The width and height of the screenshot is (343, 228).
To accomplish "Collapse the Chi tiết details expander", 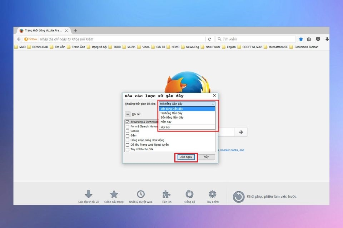I will point(128,114).
